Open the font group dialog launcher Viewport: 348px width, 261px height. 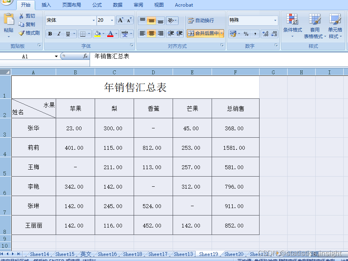132,45
